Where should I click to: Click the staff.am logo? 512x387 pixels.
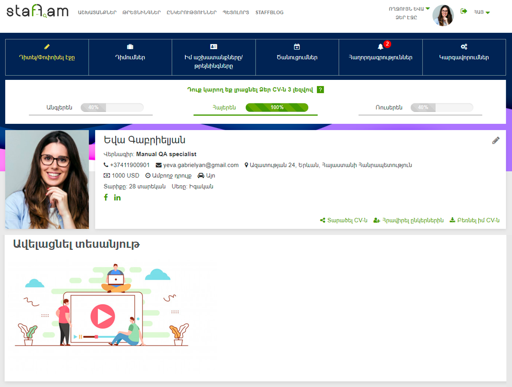pyautogui.click(x=37, y=11)
